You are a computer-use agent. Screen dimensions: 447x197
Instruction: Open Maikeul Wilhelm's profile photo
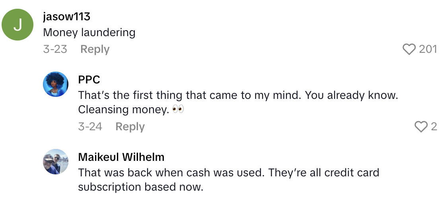pos(56,162)
